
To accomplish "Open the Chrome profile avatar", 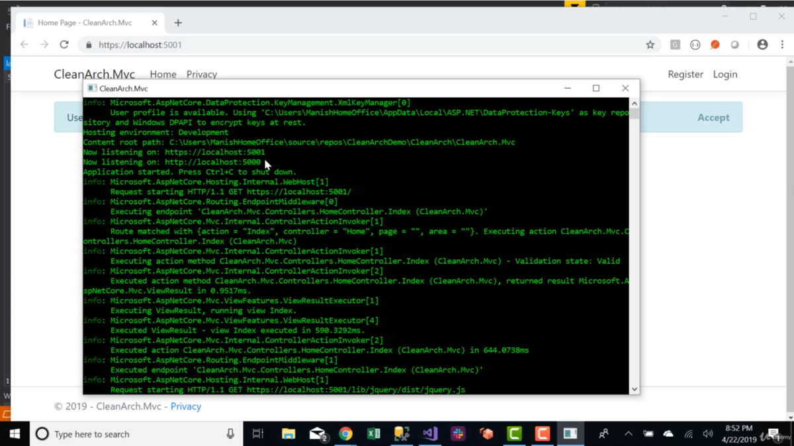I will pos(762,45).
